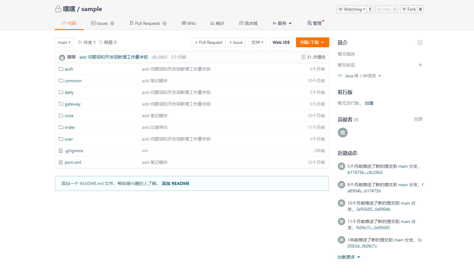
Task: Open the .gitignore file
Action: [x=74, y=151]
